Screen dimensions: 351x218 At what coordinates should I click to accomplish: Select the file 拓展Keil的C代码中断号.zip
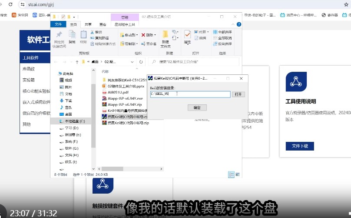[128, 123]
